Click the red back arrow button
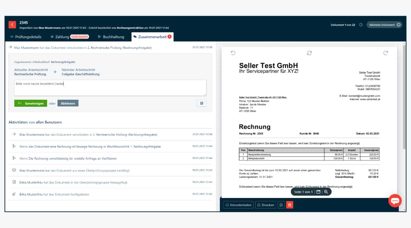 pyautogui.click(x=12, y=25)
